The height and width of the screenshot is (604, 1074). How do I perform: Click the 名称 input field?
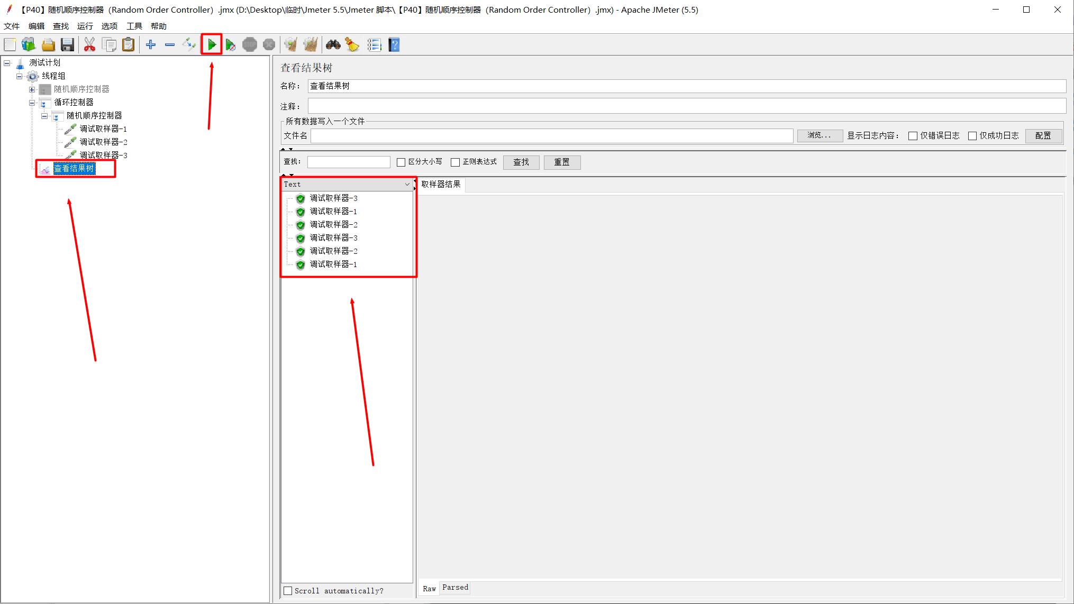point(687,86)
